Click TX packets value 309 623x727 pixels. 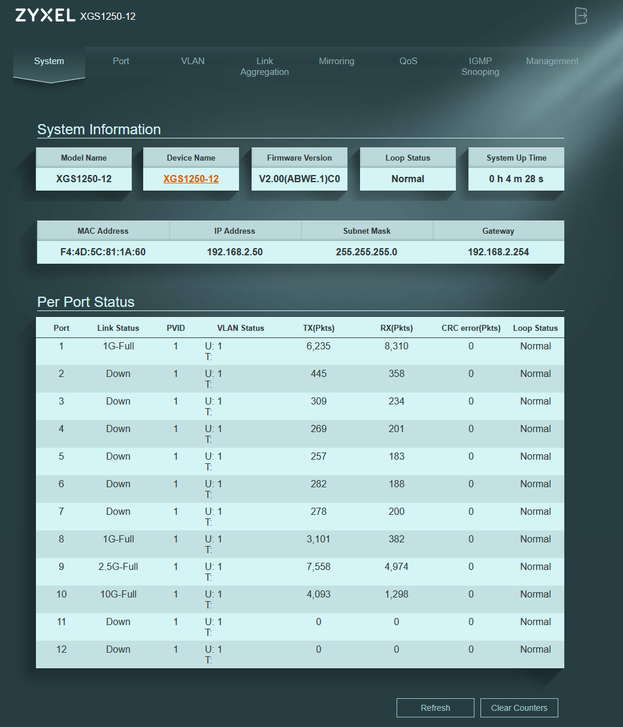tap(319, 401)
